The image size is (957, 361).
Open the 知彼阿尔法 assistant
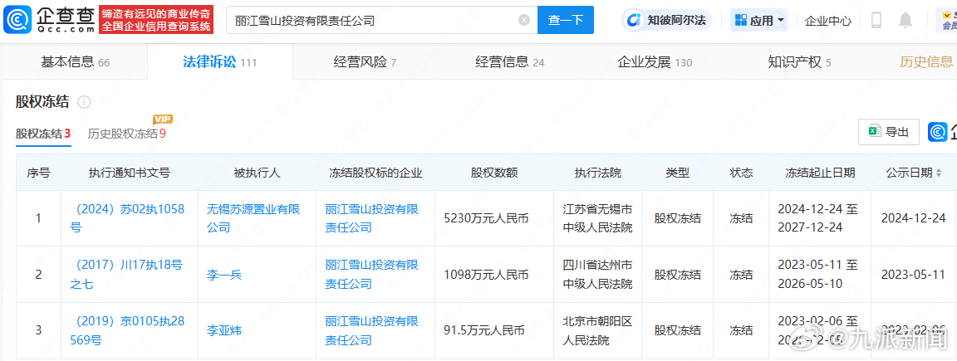(667, 20)
